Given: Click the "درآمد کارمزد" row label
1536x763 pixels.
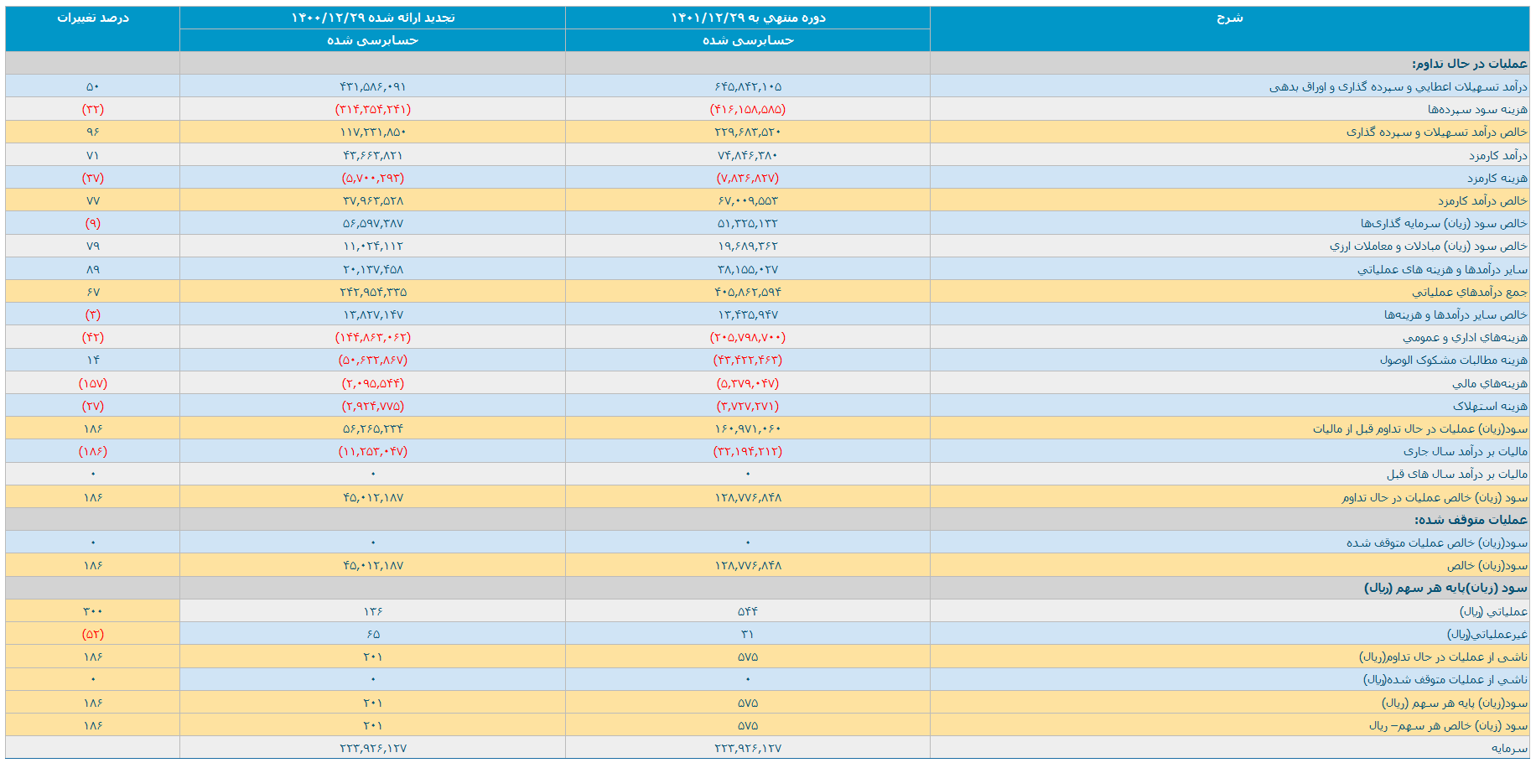Looking at the screenshot, I should (1497, 155).
